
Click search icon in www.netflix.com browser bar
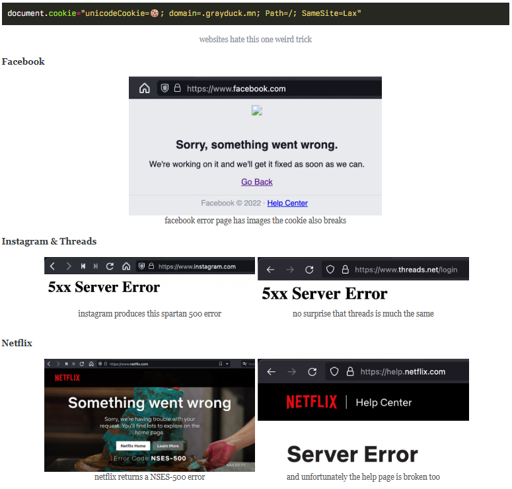coord(244,363)
